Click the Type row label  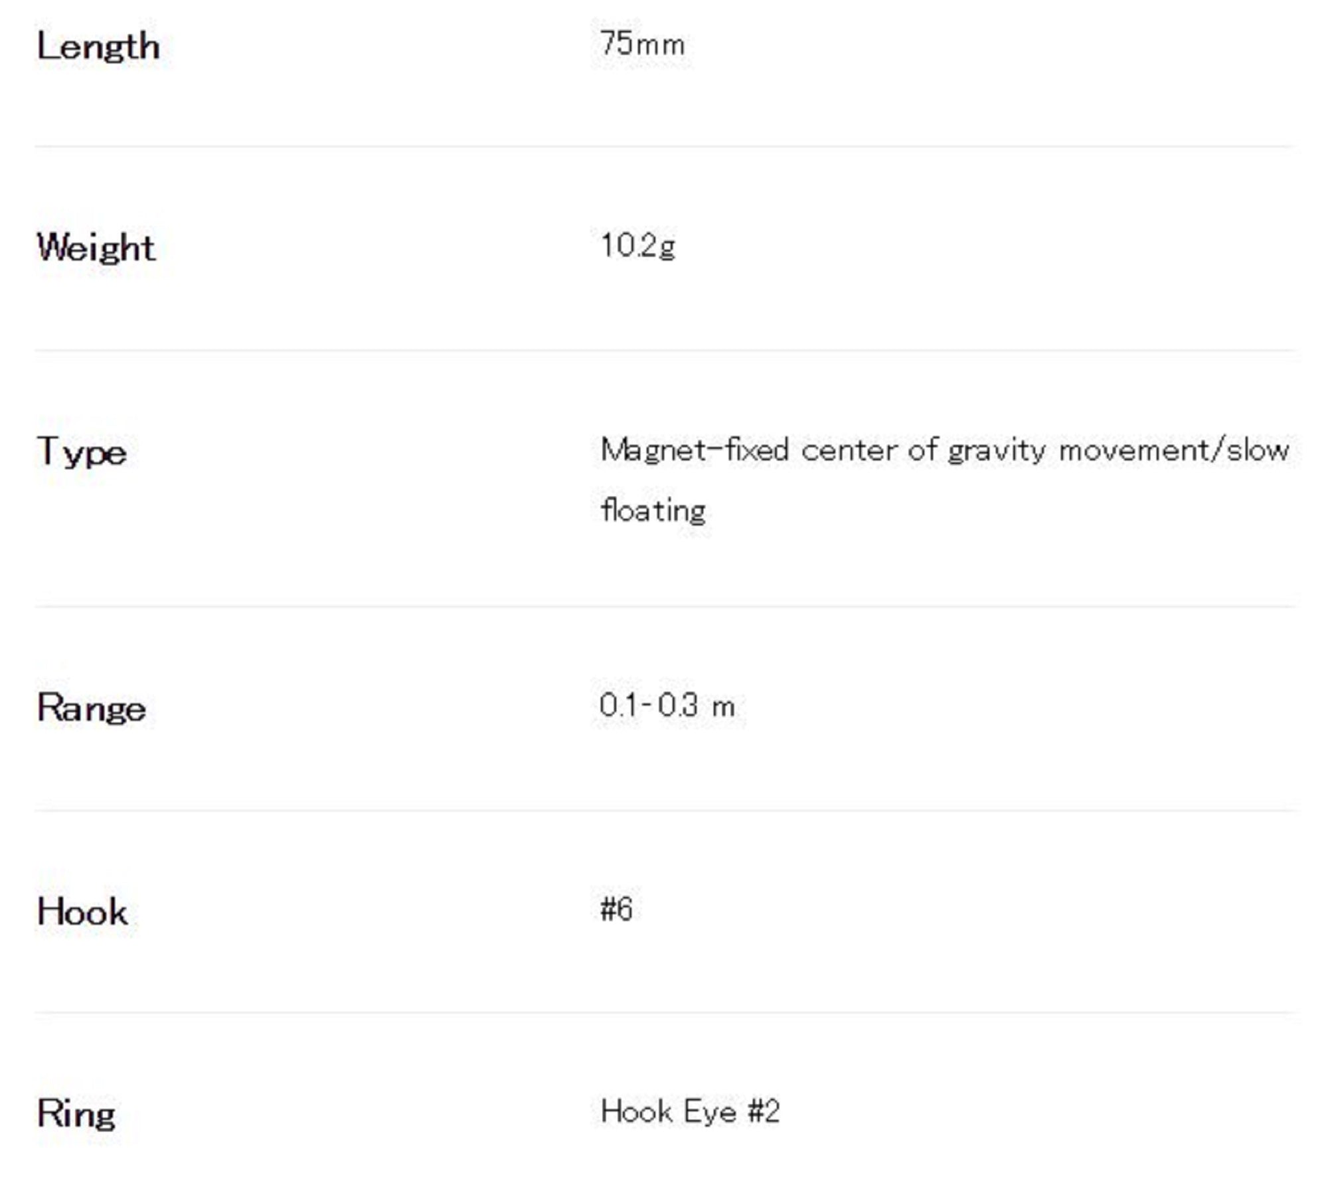click(82, 452)
